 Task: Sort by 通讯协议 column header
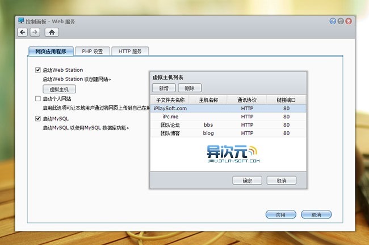click(x=247, y=100)
